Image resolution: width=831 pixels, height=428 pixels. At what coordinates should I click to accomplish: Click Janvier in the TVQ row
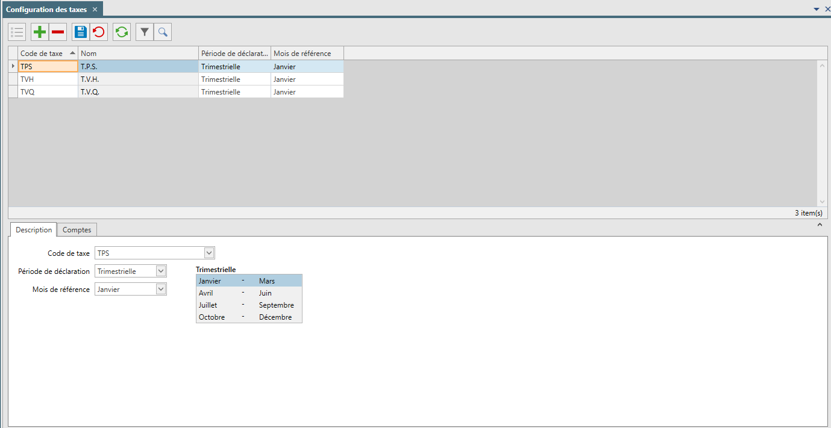click(307, 92)
